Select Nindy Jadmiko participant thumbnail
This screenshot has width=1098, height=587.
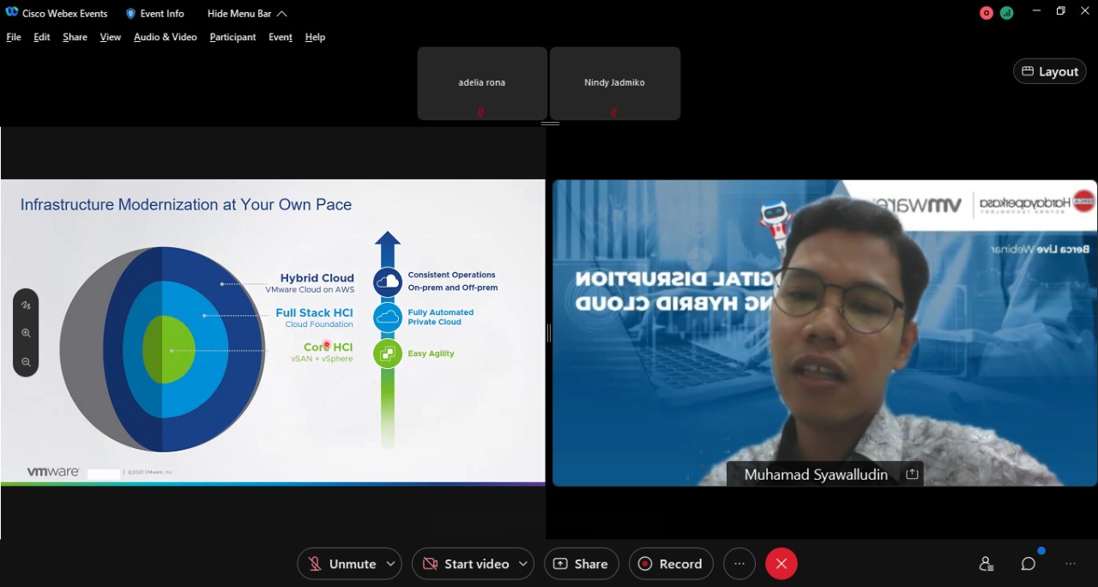pyautogui.click(x=615, y=83)
